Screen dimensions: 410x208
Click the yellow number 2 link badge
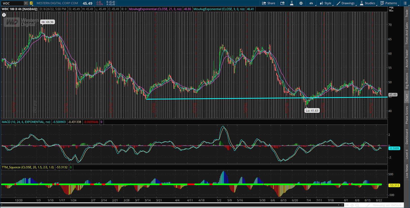click(x=31, y=3)
